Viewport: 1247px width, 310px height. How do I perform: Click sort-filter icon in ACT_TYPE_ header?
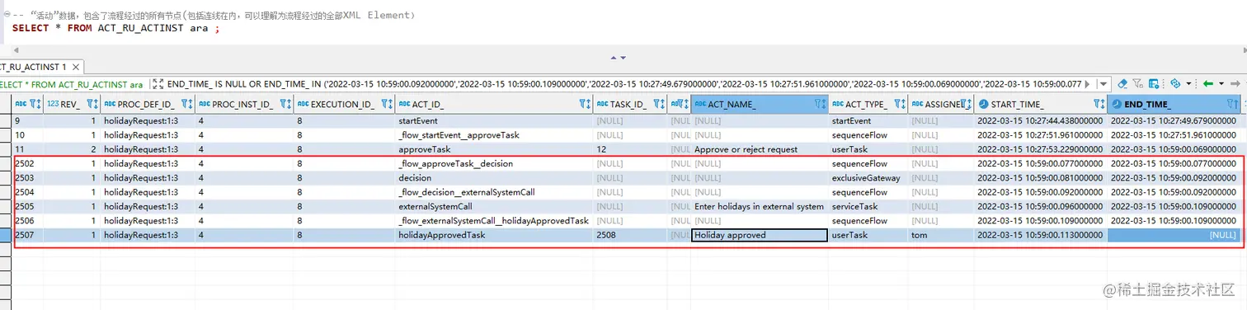[x=900, y=104]
